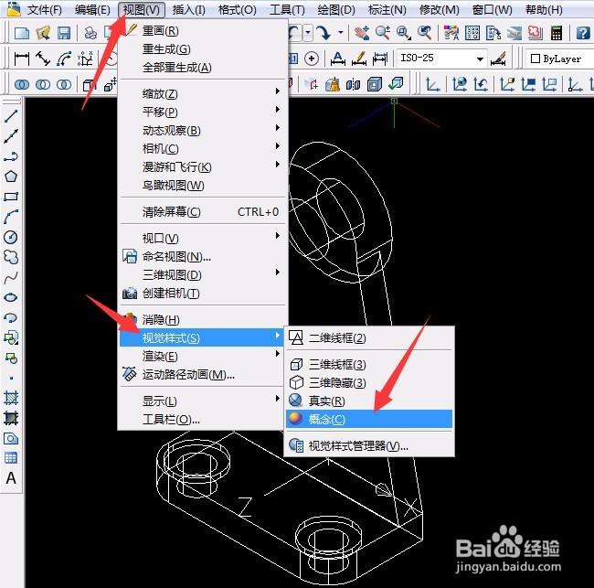594x588 pixels.
Task: Choose 概念(C) visual style
Action: tap(369, 419)
